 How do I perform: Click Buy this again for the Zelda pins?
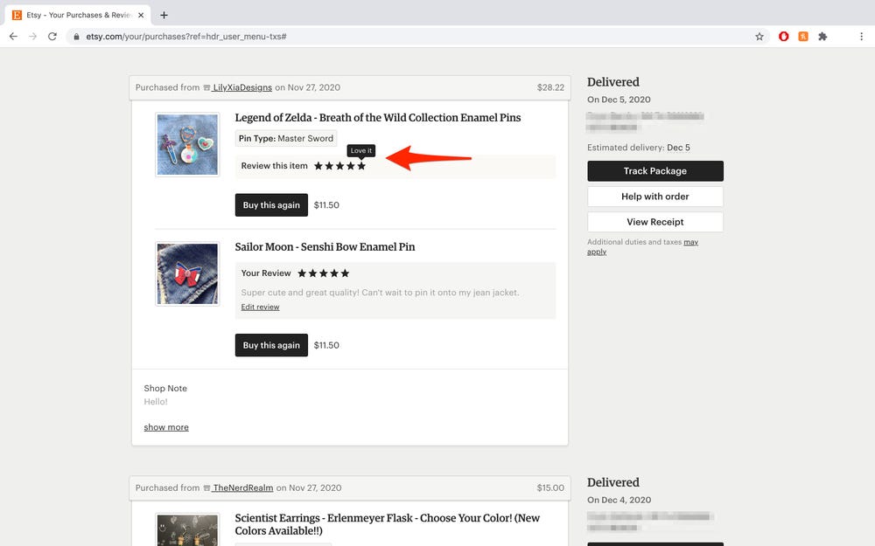[271, 205]
